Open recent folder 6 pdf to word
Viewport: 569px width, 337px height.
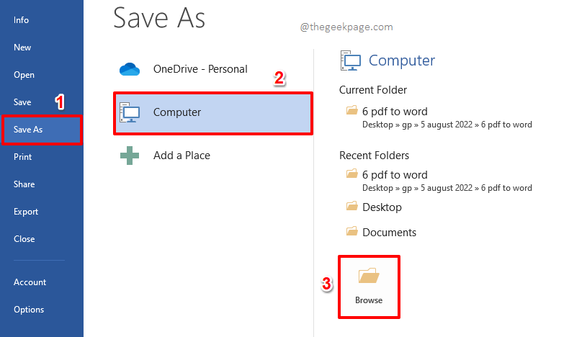click(395, 174)
